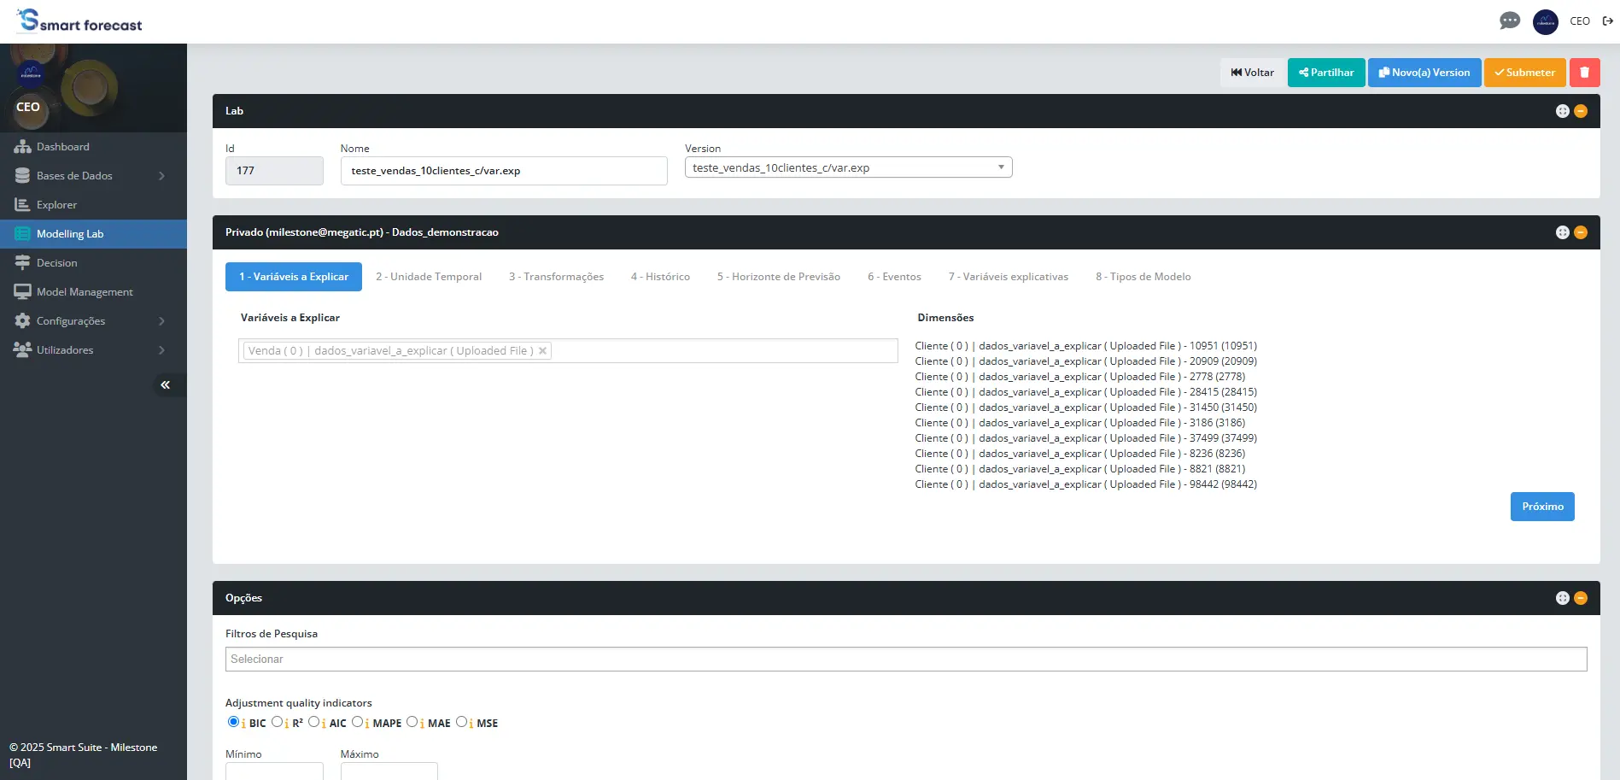
Task: Click the Opções panel move icon
Action: pyautogui.click(x=1562, y=598)
